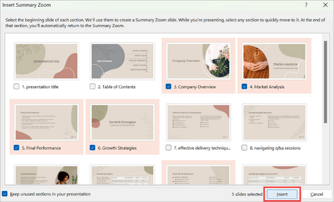Viewport: 334px width, 202px height.
Task: Select the speaking impact photo slide thumbnail
Action: coord(46,175)
